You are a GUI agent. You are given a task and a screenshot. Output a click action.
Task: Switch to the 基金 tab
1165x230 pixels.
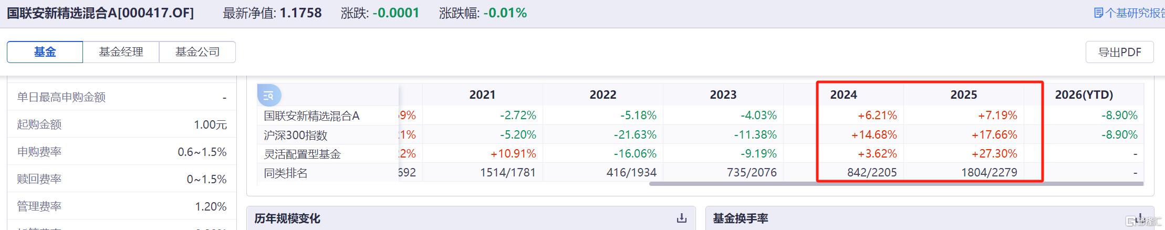point(45,52)
